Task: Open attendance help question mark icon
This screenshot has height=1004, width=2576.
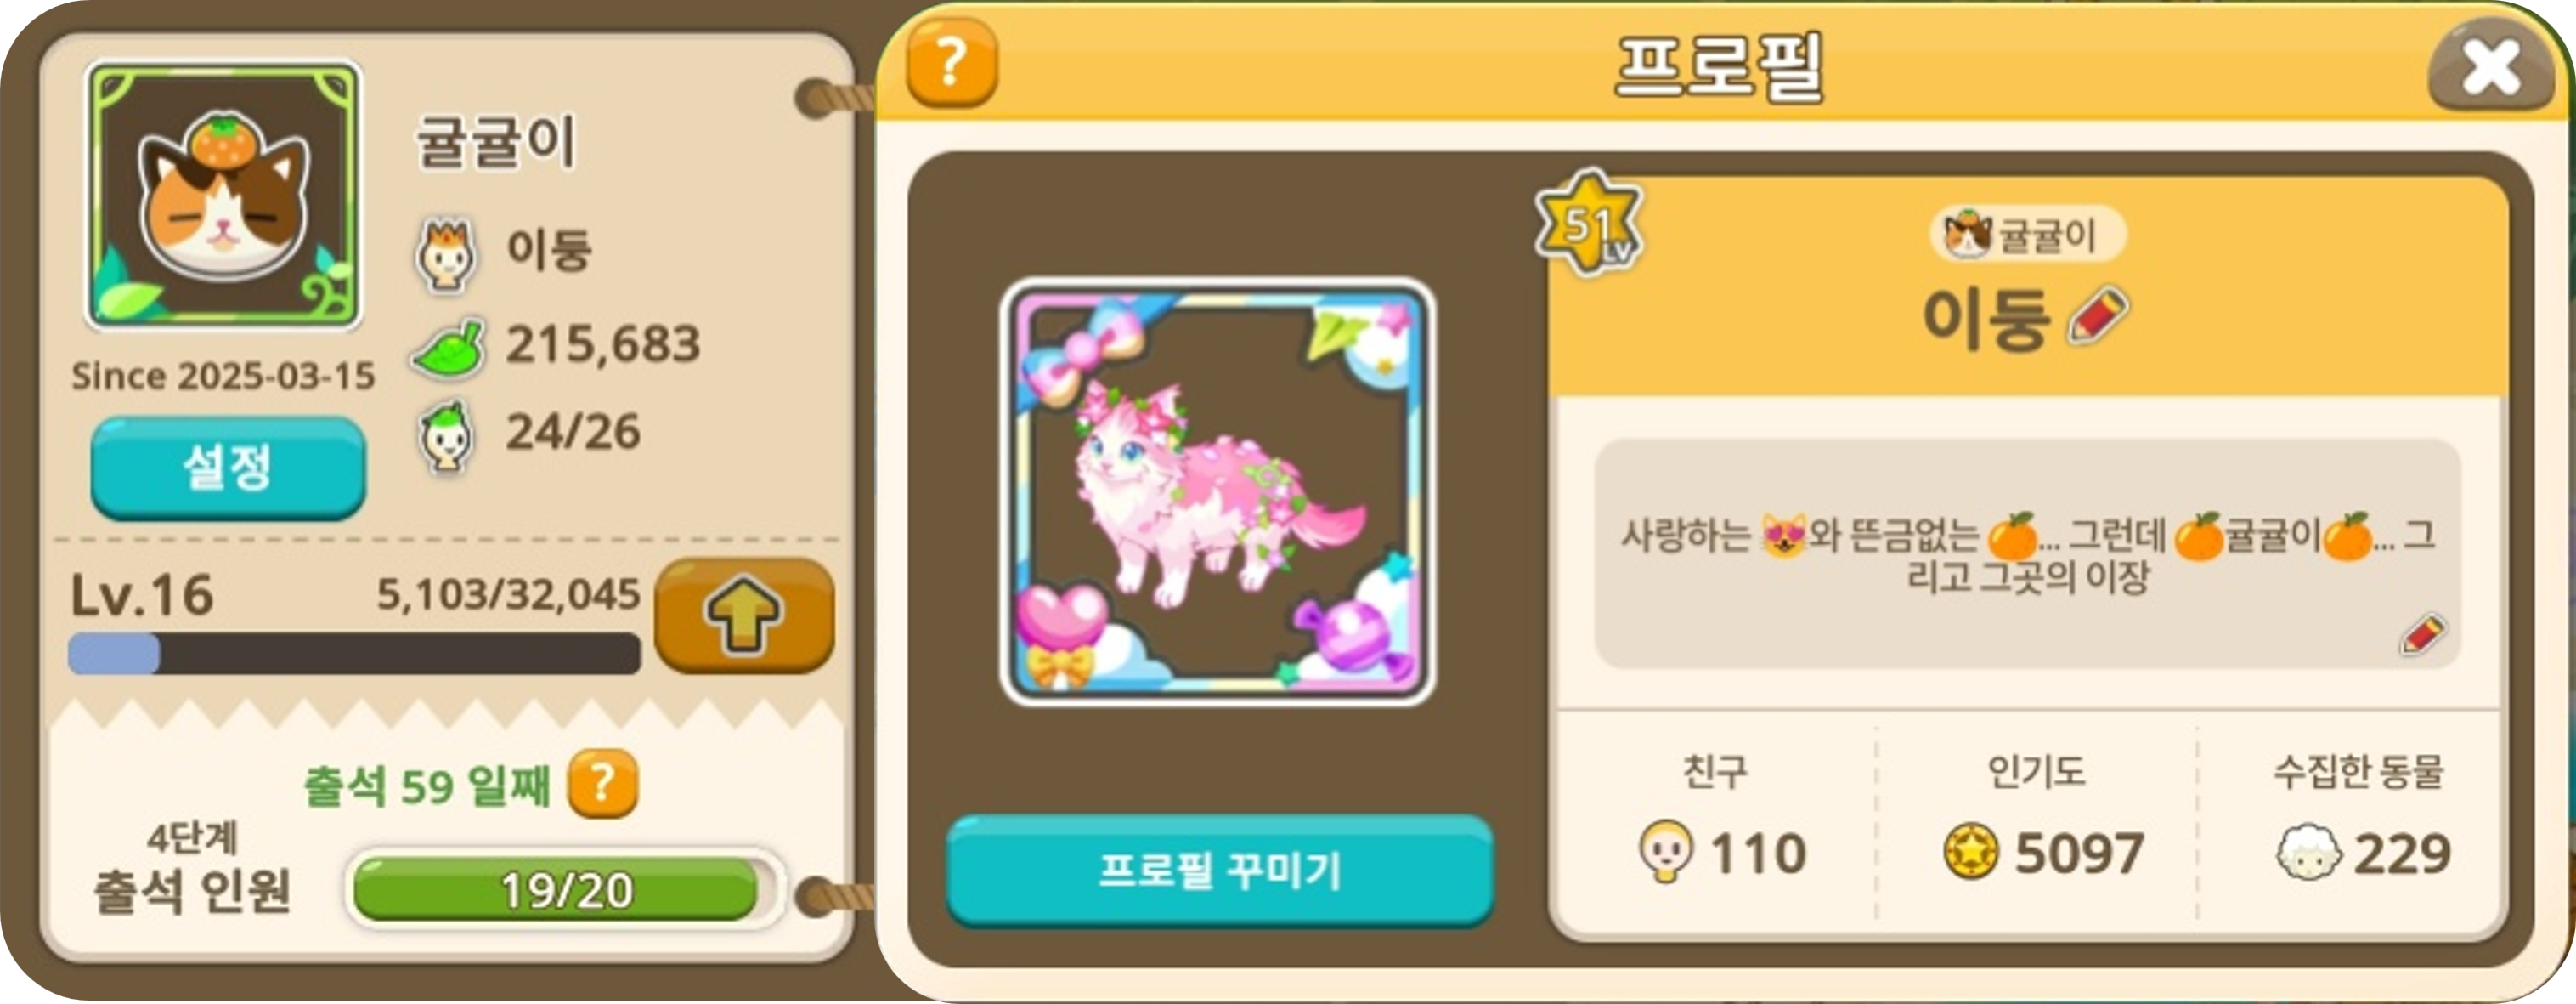Action: click(602, 783)
